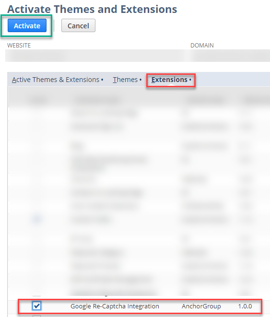Tick the checkbox below the Re-Captcha row
270x317 pixels.
[x=36, y=316]
